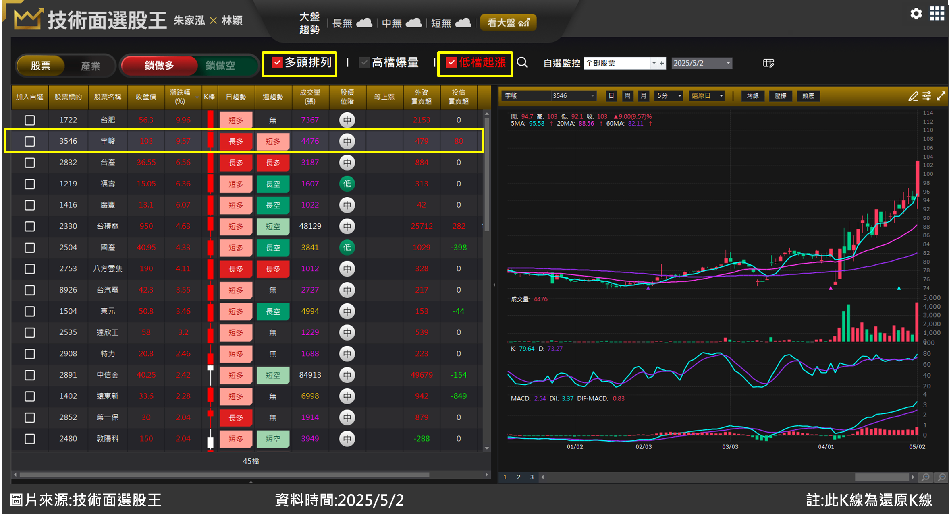Toggle the 高檔爆量 checkbox
The height and width of the screenshot is (518, 949).
click(x=364, y=62)
